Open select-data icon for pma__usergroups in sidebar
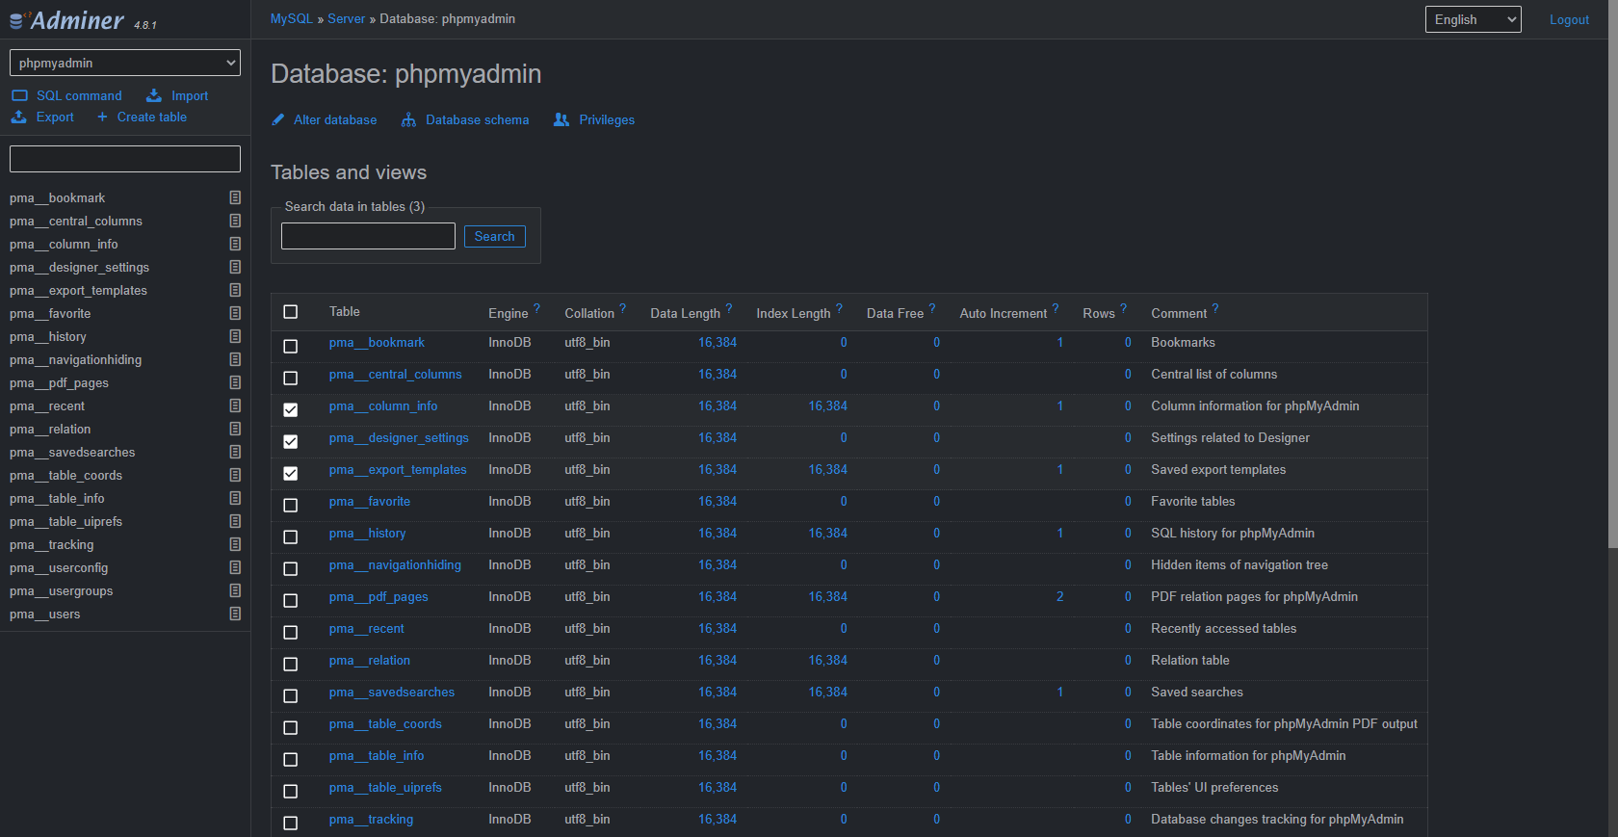Image resolution: width=1618 pixels, height=837 pixels. [x=235, y=590]
